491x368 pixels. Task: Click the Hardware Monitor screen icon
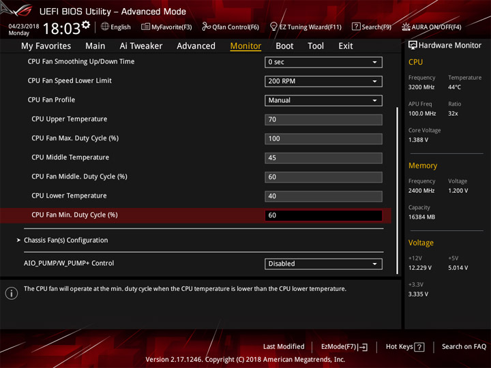(x=413, y=46)
